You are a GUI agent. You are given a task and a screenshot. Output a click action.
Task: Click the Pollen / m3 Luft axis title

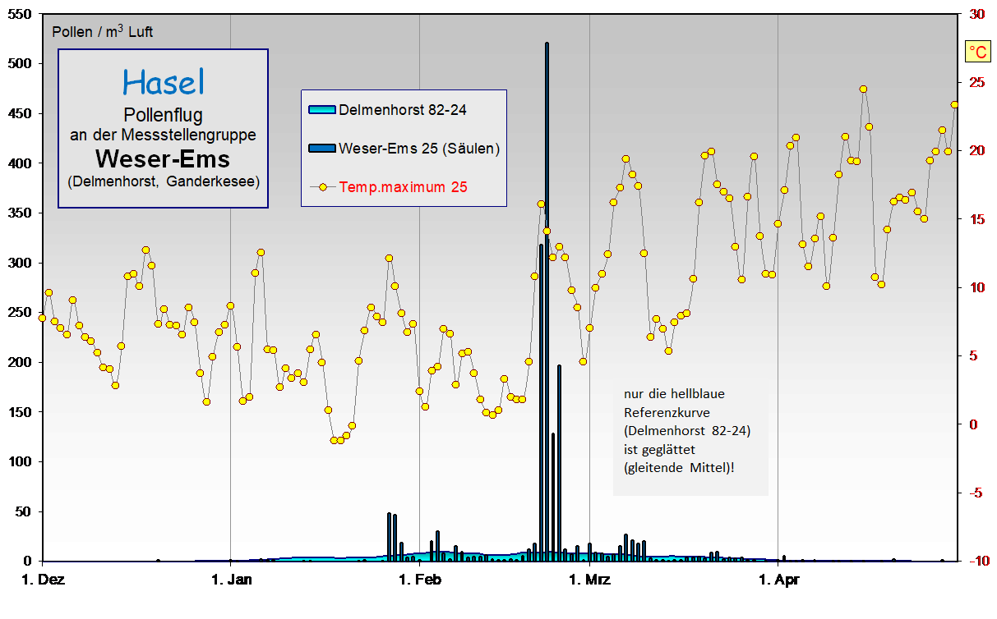(x=102, y=32)
